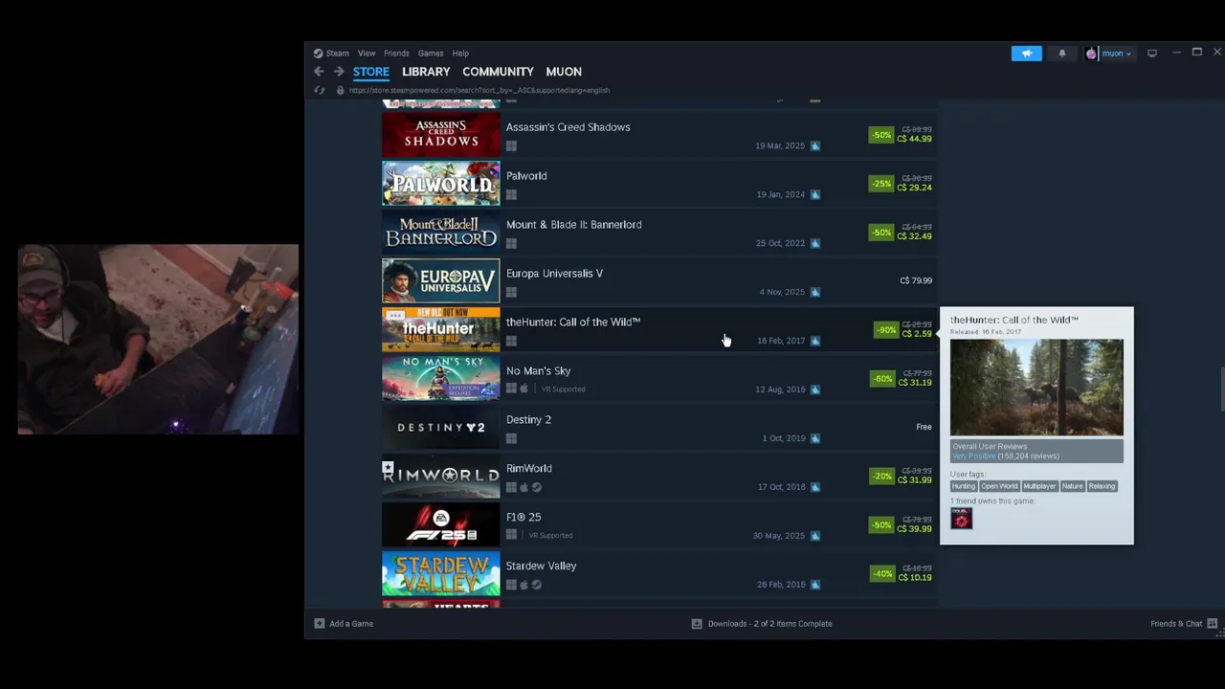Click the RimWorld game thumbnail
This screenshot has width=1225, height=689.
click(441, 477)
